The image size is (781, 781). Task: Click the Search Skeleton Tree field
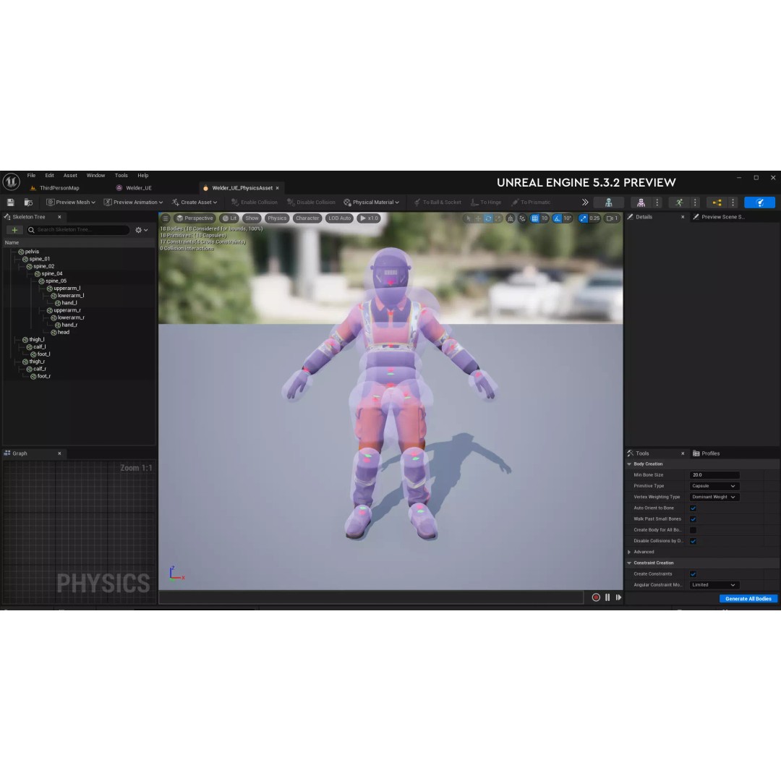pos(77,230)
